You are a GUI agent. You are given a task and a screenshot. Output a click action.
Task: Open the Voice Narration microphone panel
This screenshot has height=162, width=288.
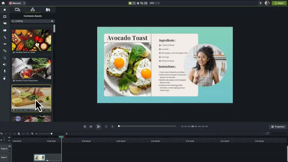click(4, 71)
